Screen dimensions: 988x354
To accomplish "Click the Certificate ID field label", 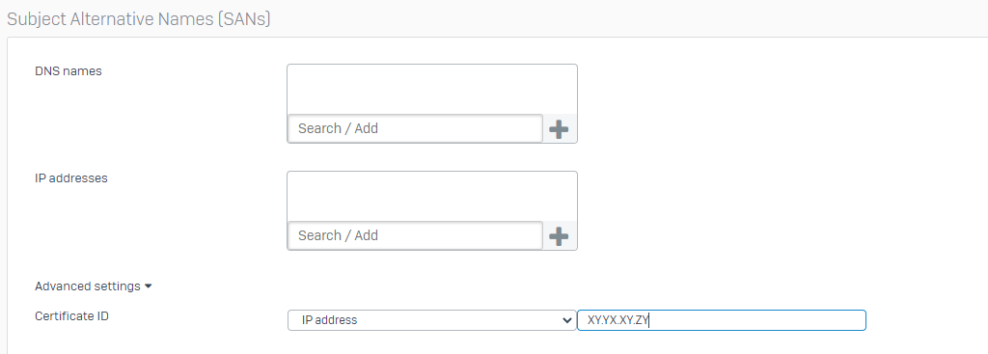I will point(71,316).
